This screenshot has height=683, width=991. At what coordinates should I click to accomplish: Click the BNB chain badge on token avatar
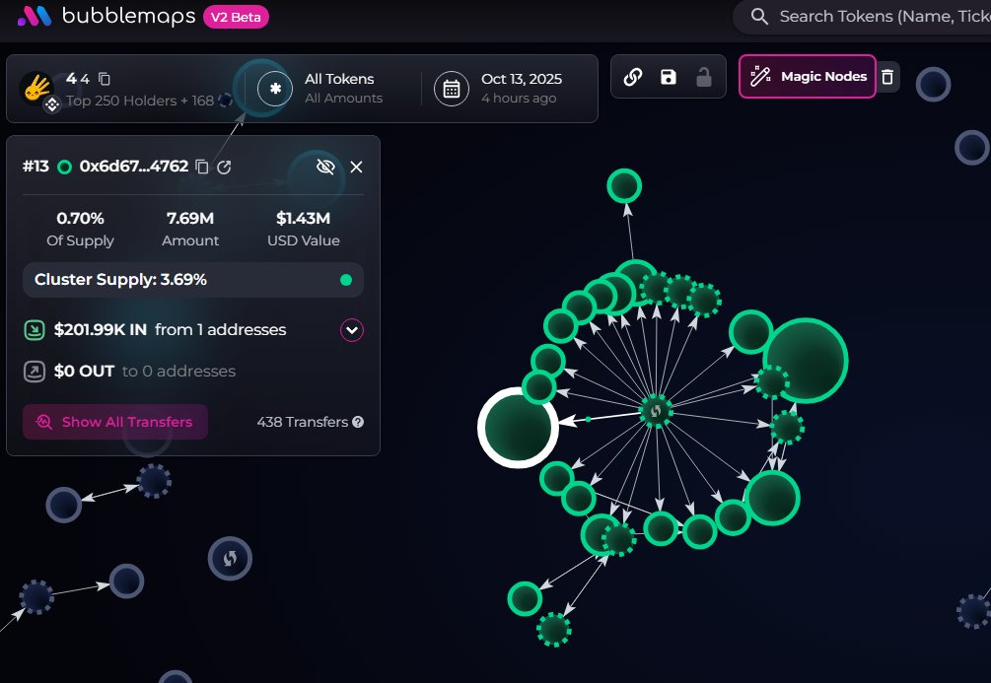(x=52, y=103)
